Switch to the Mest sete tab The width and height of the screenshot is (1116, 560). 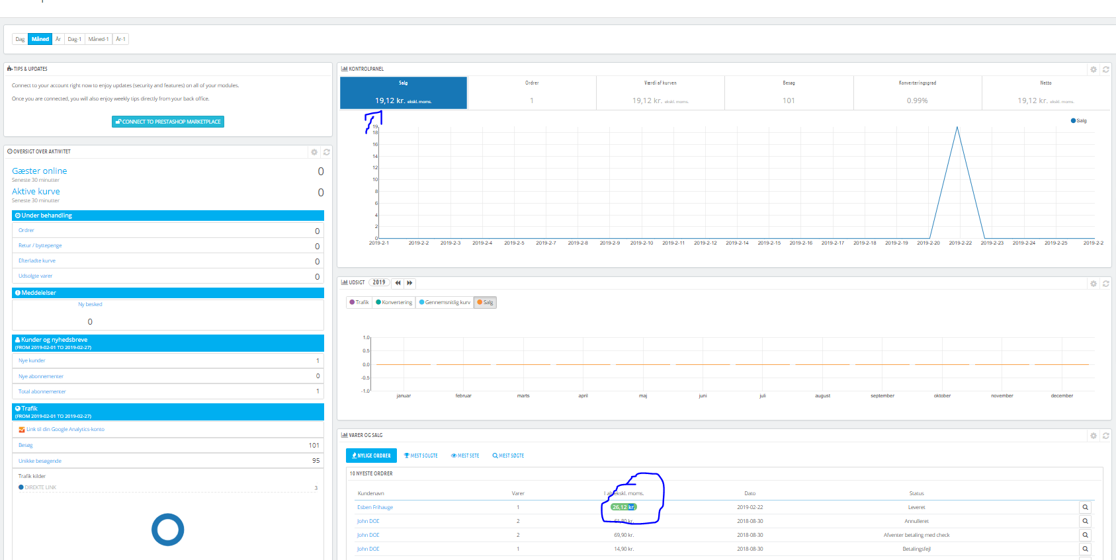pyautogui.click(x=465, y=456)
